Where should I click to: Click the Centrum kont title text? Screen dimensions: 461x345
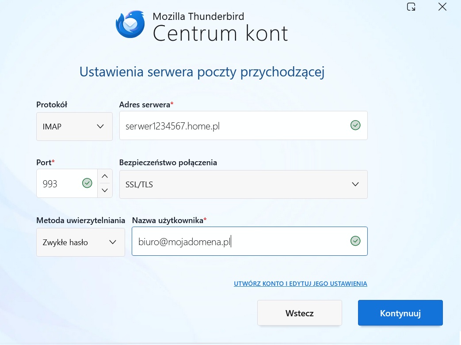[x=220, y=33]
